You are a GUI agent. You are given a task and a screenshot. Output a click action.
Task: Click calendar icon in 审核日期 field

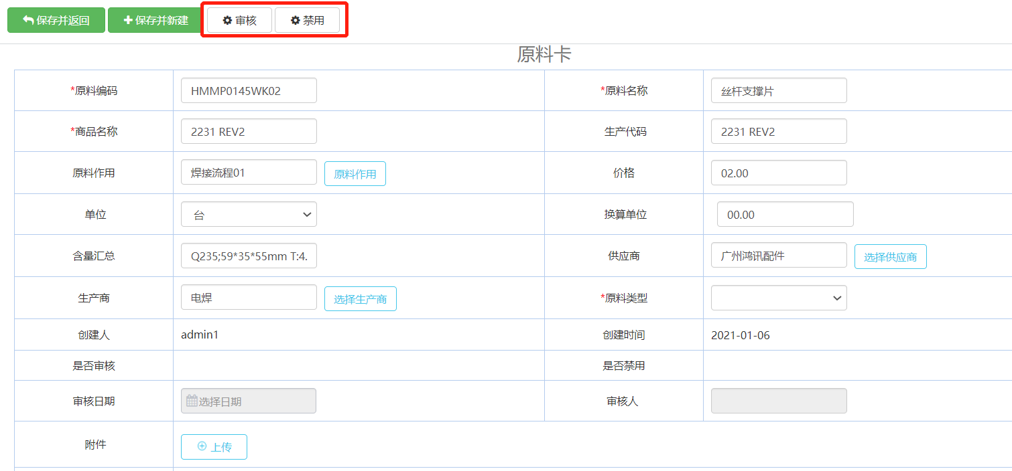click(192, 401)
